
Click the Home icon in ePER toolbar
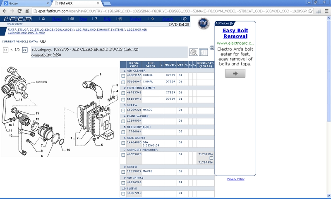coord(43,19)
